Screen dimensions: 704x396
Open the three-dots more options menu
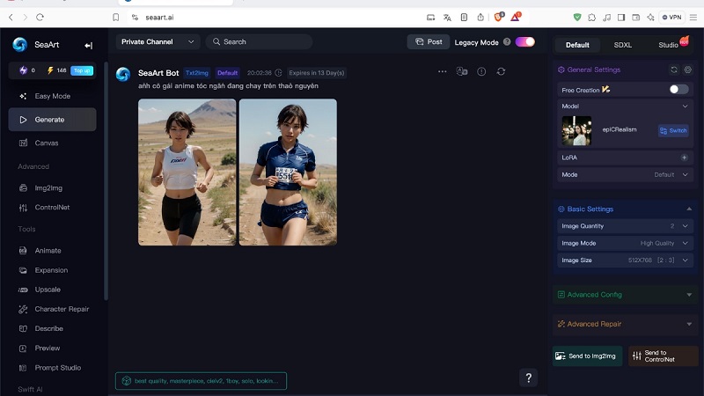442,71
